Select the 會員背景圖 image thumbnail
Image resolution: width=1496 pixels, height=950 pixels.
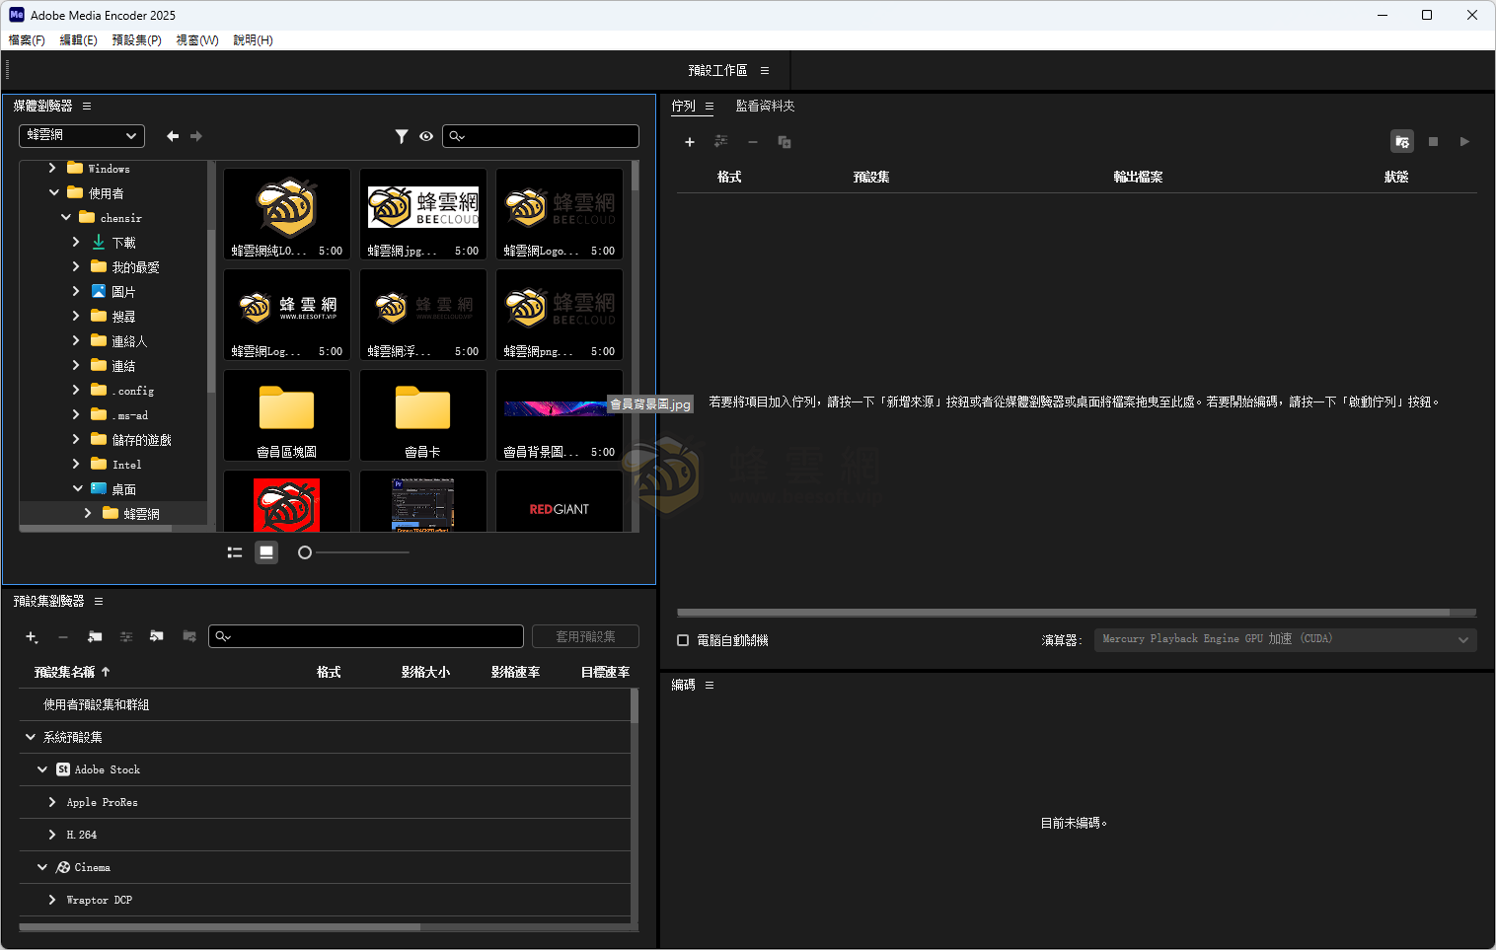(x=560, y=415)
